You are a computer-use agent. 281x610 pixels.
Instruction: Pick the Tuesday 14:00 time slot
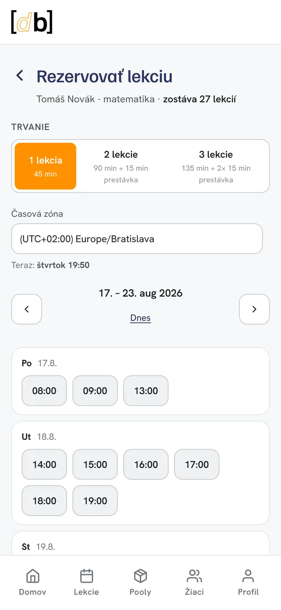click(44, 464)
